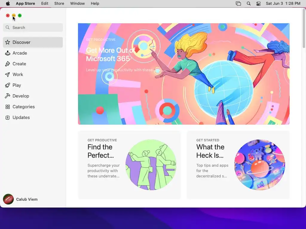Screen dimensions: 306x229
Task: Click the 'GET STARTED' label
Action: (208, 140)
